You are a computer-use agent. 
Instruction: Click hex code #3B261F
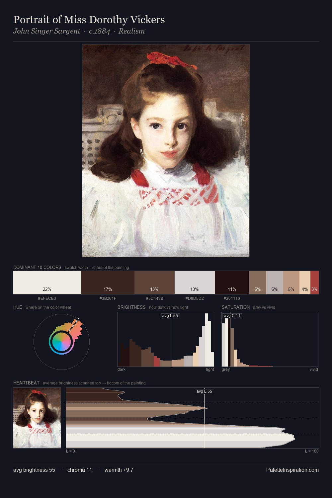(x=108, y=298)
